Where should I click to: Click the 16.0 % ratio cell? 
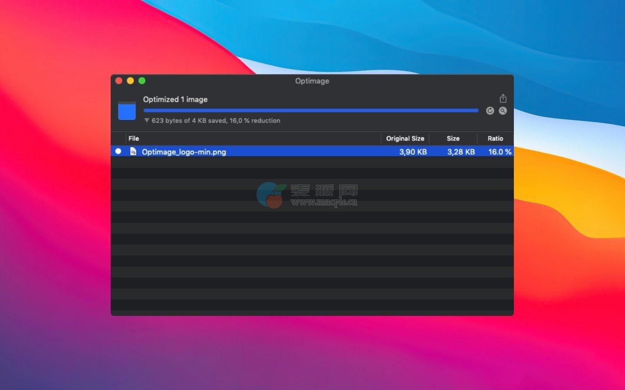pos(500,152)
